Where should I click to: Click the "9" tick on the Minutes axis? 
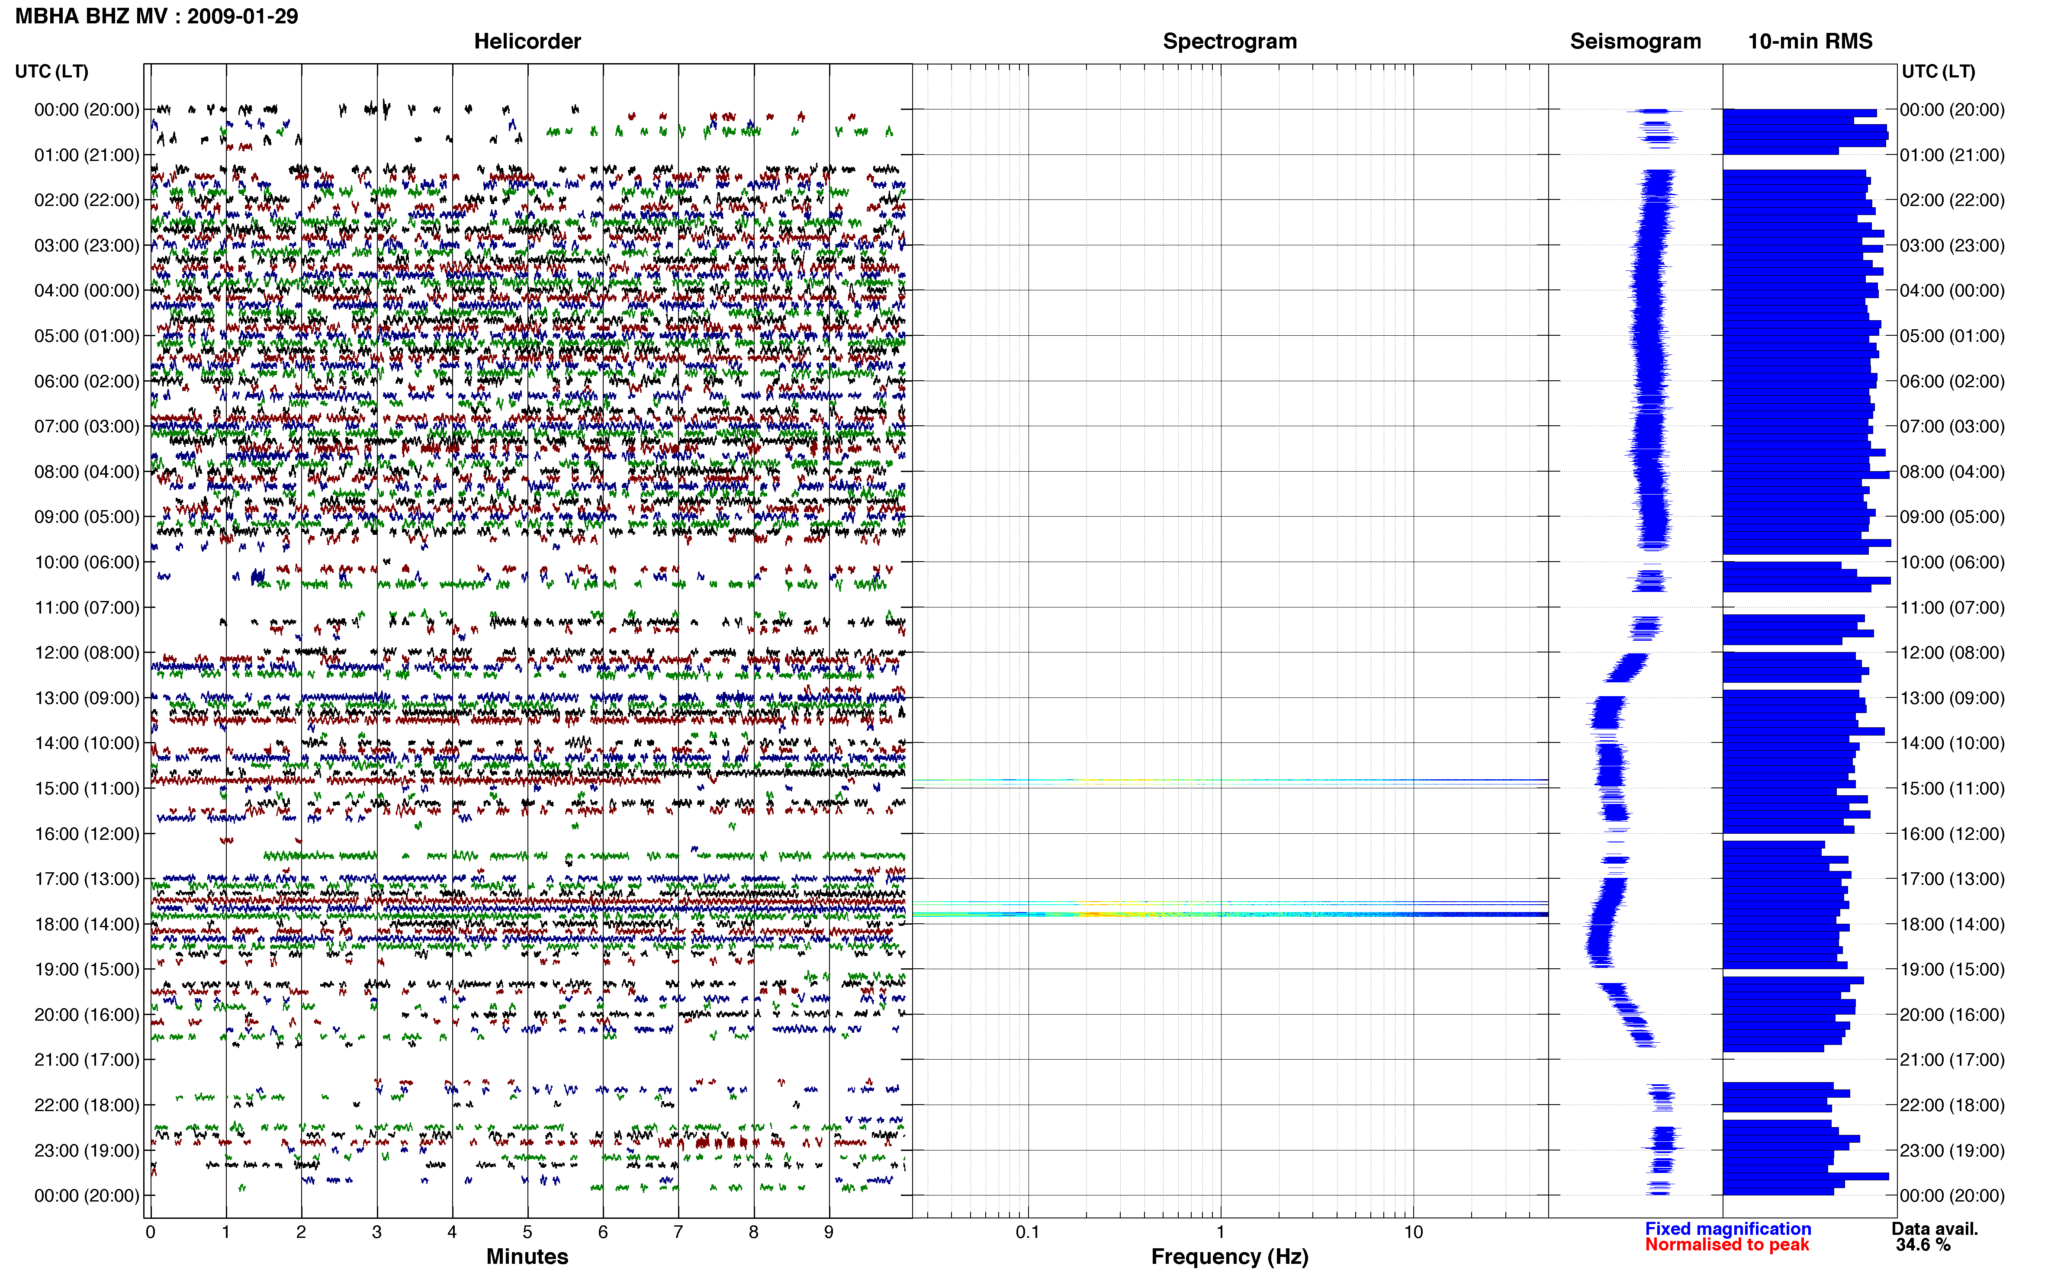pos(828,1233)
